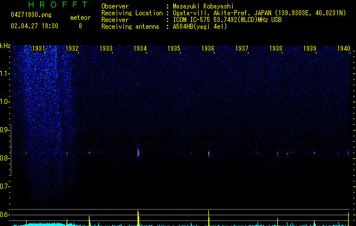Click the 1.0 kHz axis label
This screenshot has width=356, height=226.
(x=5, y=102)
